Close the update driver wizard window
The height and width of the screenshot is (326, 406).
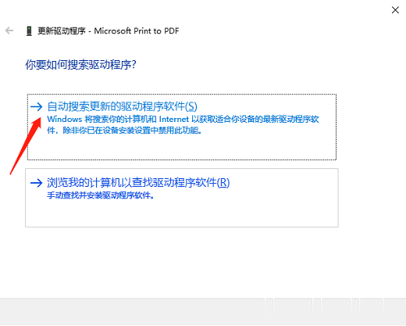coord(395,10)
